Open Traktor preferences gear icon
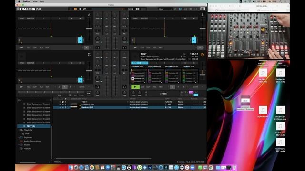The height and width of the screenshot is (171, 305). click(191, 9)
